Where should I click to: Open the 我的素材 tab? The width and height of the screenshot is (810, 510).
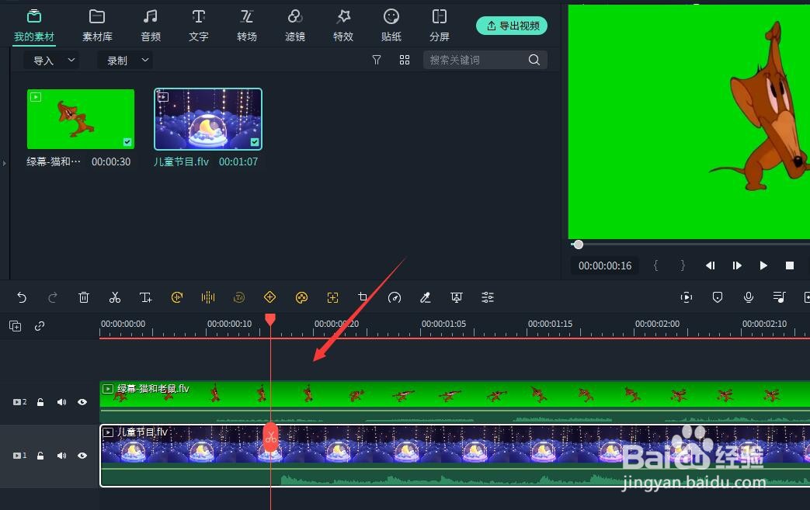point(34,26)
